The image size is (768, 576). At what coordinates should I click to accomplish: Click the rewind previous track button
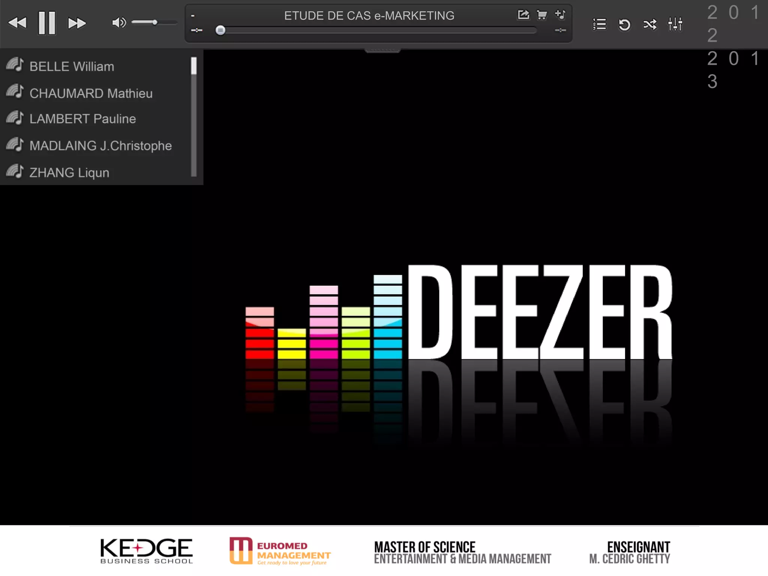pyautogui.click(x=17, y=23)
